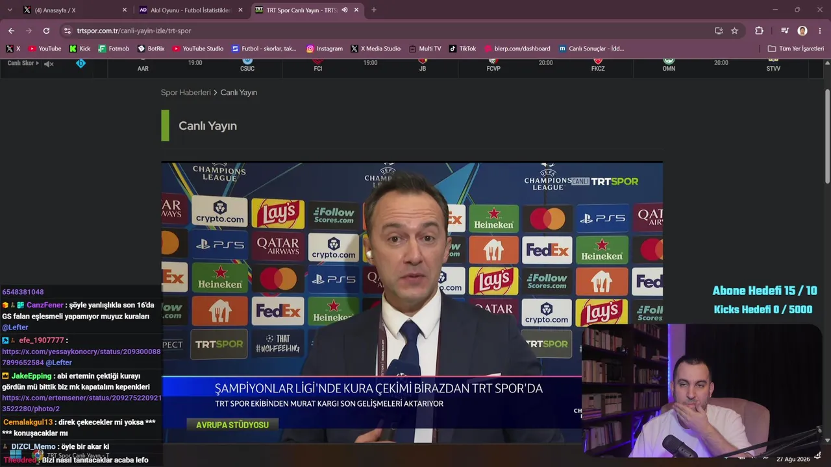Open the YouTube Studio bookmark
The image size is (831, 467).
pyautogui.click(x=198, y=49)
